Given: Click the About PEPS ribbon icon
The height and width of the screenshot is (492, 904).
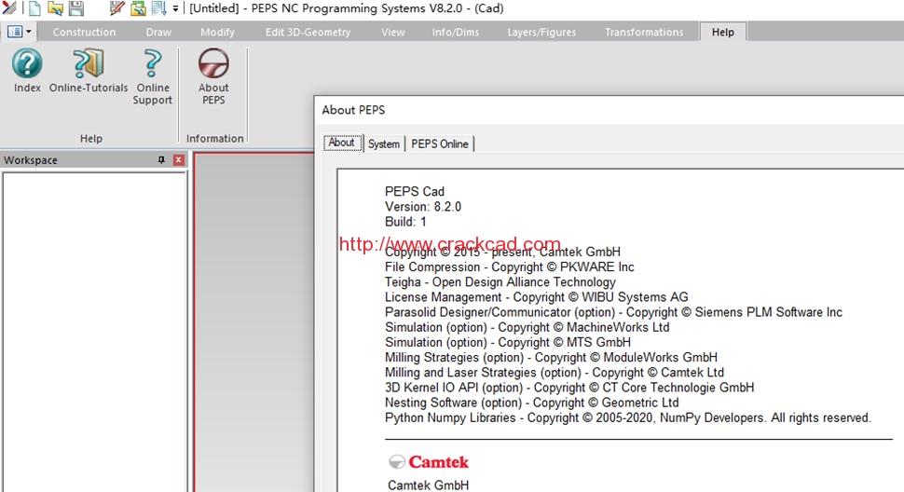Looking at the screenshot, I should click(x=213, y=76).
